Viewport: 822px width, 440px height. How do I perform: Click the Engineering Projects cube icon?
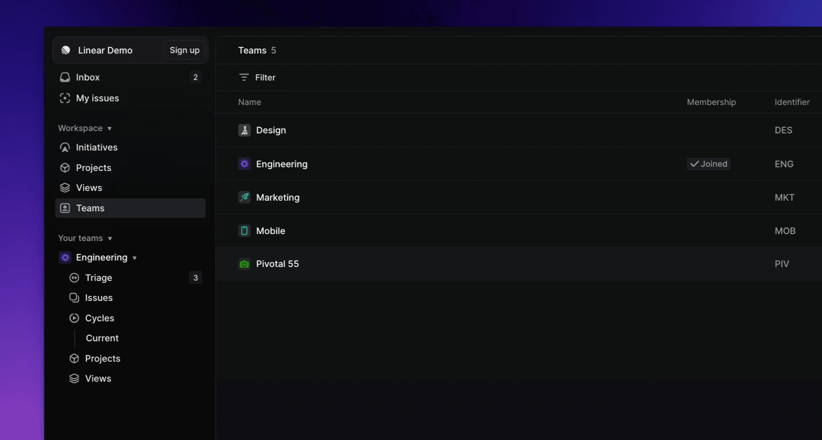pyautogui.click(x=74, y=358)
